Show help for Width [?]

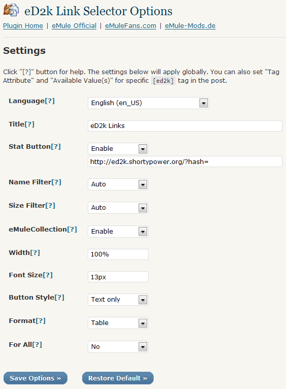click(35, 252)
